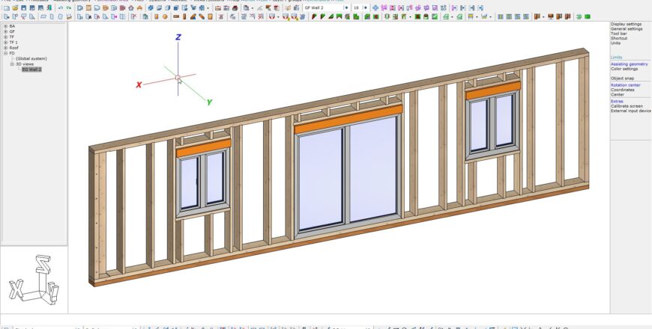Click the last green rectangle toolbar icon
Screen dimensions: 652x329
tap(588, 16)
